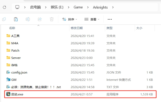Click the Patch folder name

coord(15,50)
